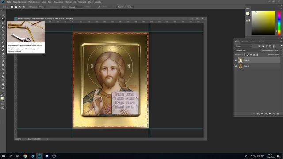Select the Healing Brush tool
Screen dimensions: 283x159
tap(3, 38)
